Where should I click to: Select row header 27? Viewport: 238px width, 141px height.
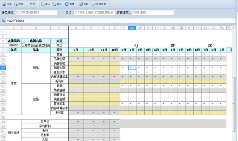3,68
